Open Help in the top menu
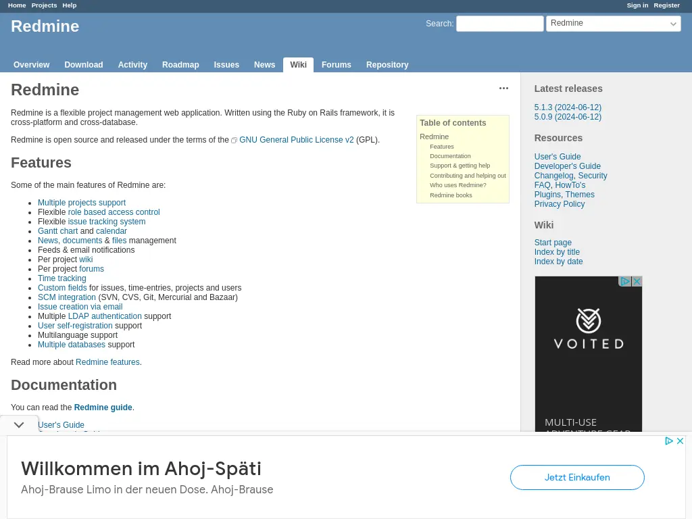 pos(70,5)
